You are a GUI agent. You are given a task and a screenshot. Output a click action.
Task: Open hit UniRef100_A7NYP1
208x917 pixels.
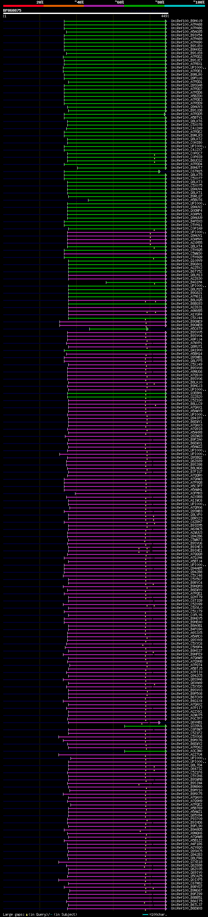tap(187, 343)
